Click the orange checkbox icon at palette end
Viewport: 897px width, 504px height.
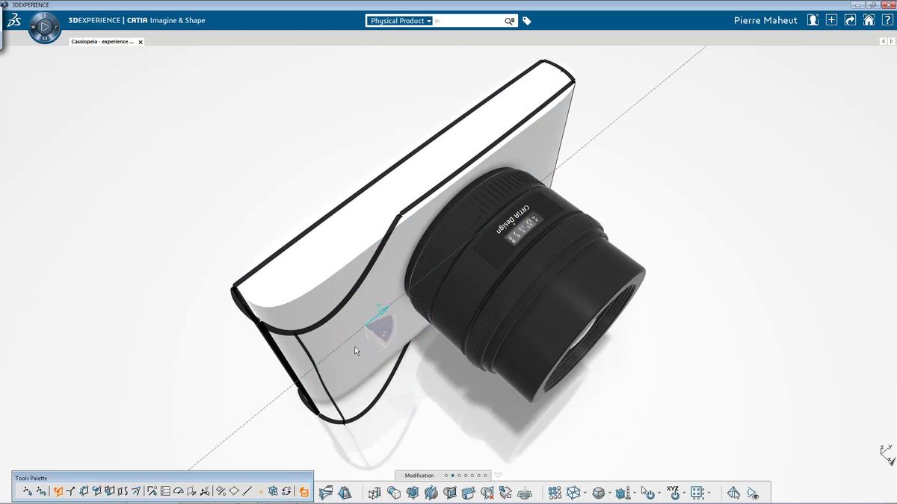304,492
